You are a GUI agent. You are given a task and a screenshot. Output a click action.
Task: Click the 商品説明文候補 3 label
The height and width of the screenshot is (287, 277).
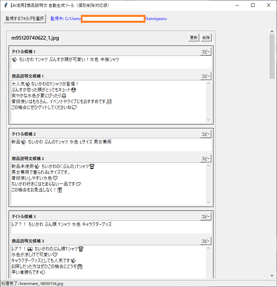pos(28,241)
